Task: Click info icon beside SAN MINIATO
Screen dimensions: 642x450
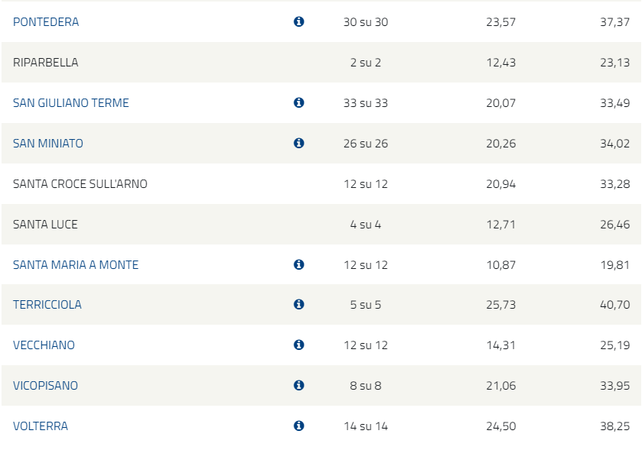Action: tap(299, 143)
